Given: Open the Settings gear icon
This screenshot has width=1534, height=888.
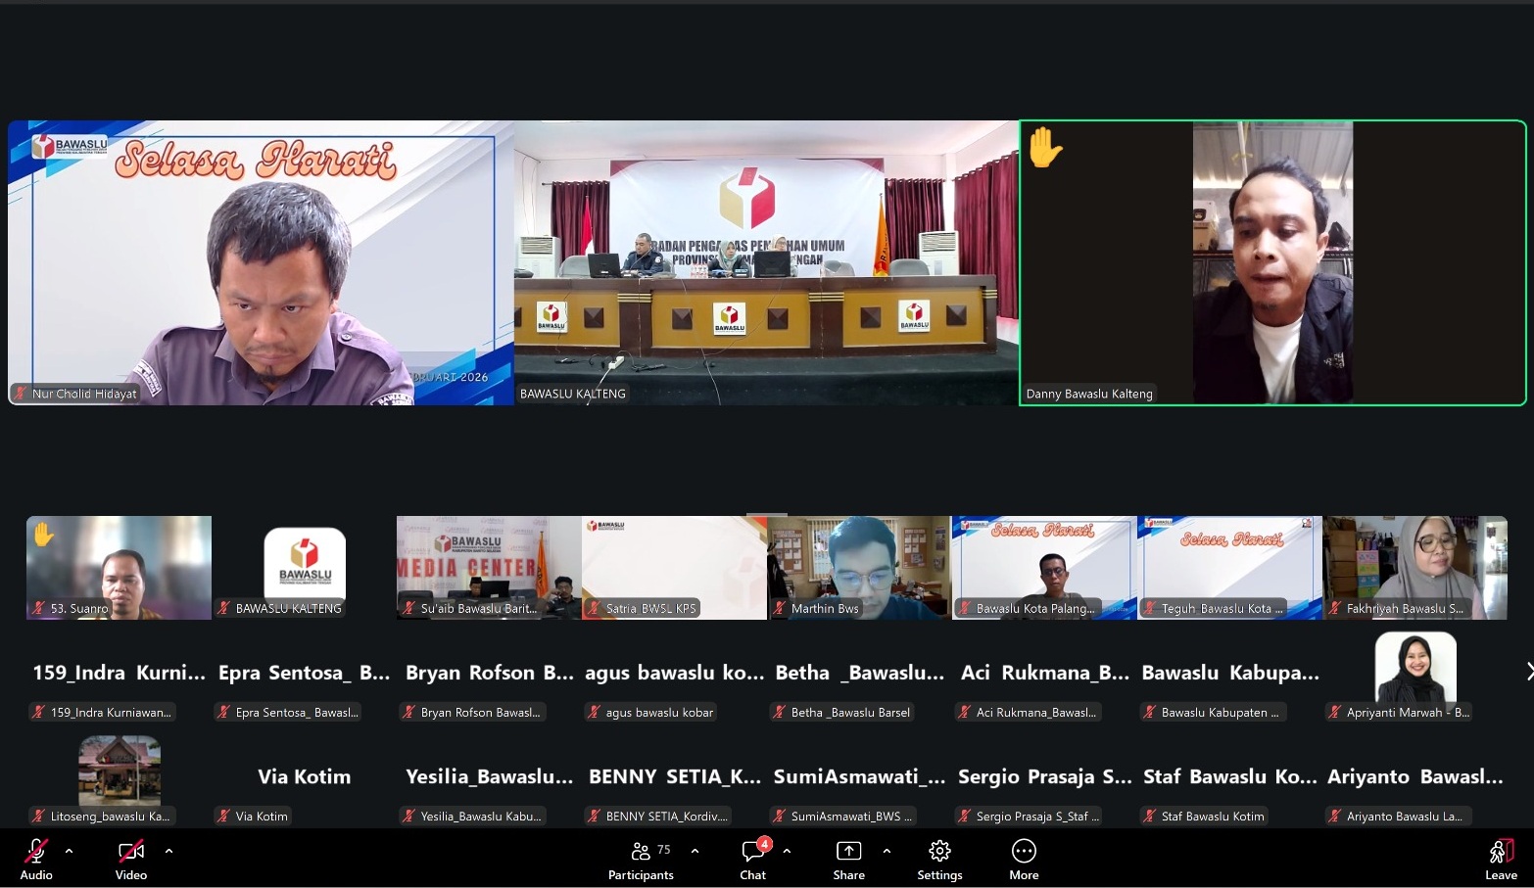Looking at the screenshot, I should pos(939,851).
